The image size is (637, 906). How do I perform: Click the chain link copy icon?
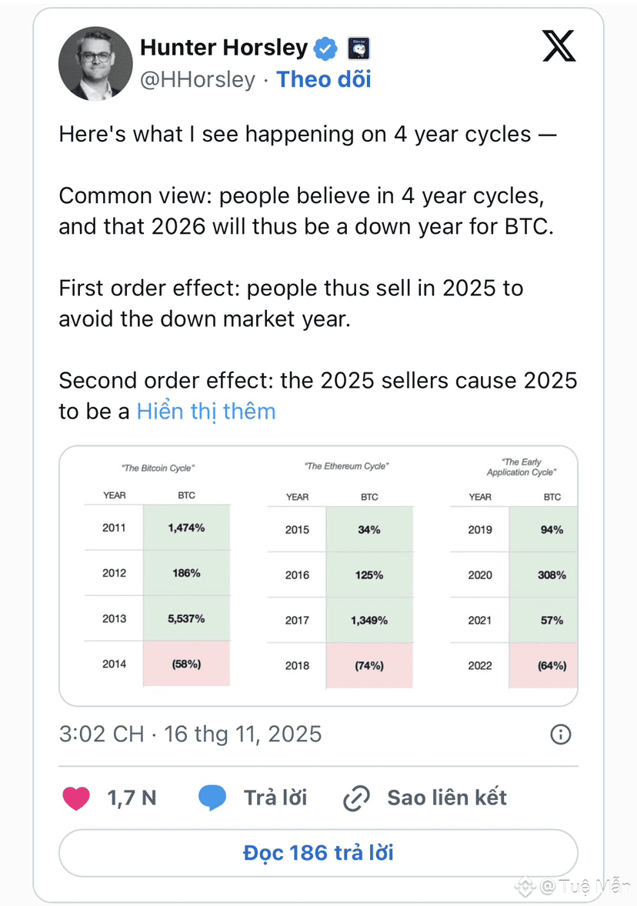tap(356, 798)
